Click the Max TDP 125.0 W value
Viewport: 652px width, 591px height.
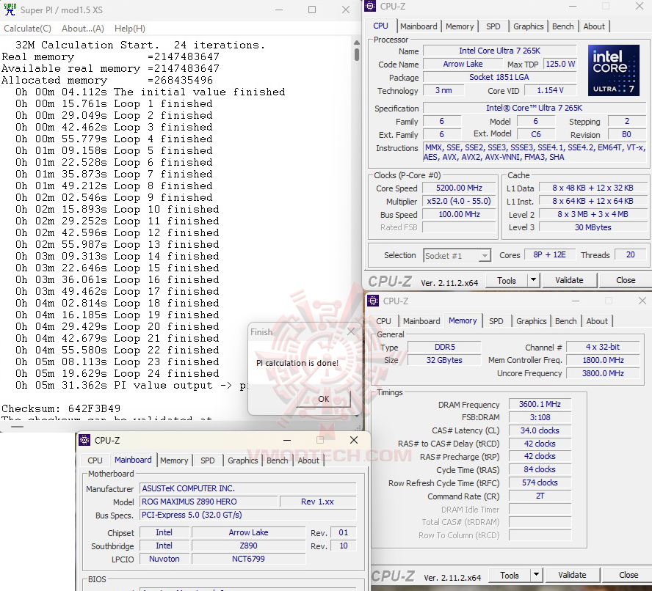[x=560, y=64]
